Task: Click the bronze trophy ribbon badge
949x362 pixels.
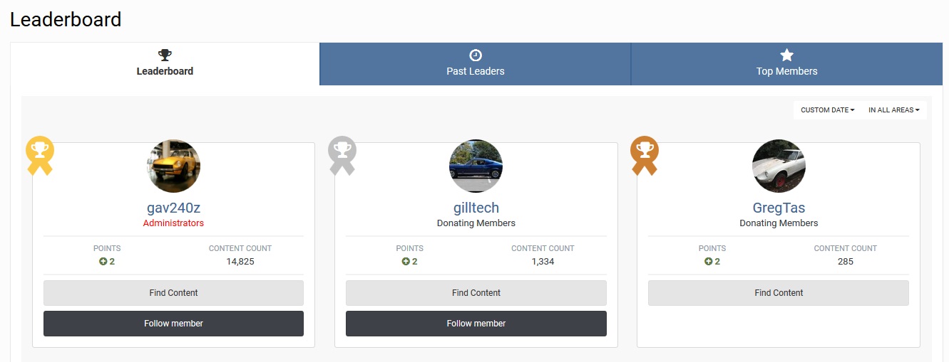Action: (x=644, y=155)
